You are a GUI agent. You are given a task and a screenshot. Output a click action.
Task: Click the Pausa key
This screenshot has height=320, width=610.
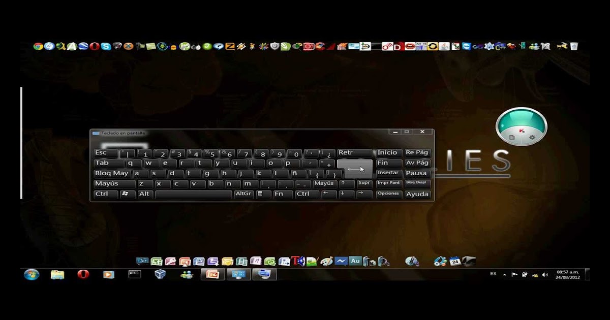click(417, 173)
